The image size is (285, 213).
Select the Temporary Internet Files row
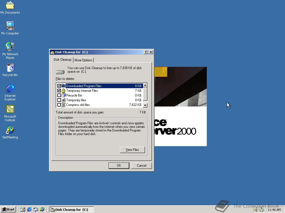pyautogui.click(x=100, y=91)
